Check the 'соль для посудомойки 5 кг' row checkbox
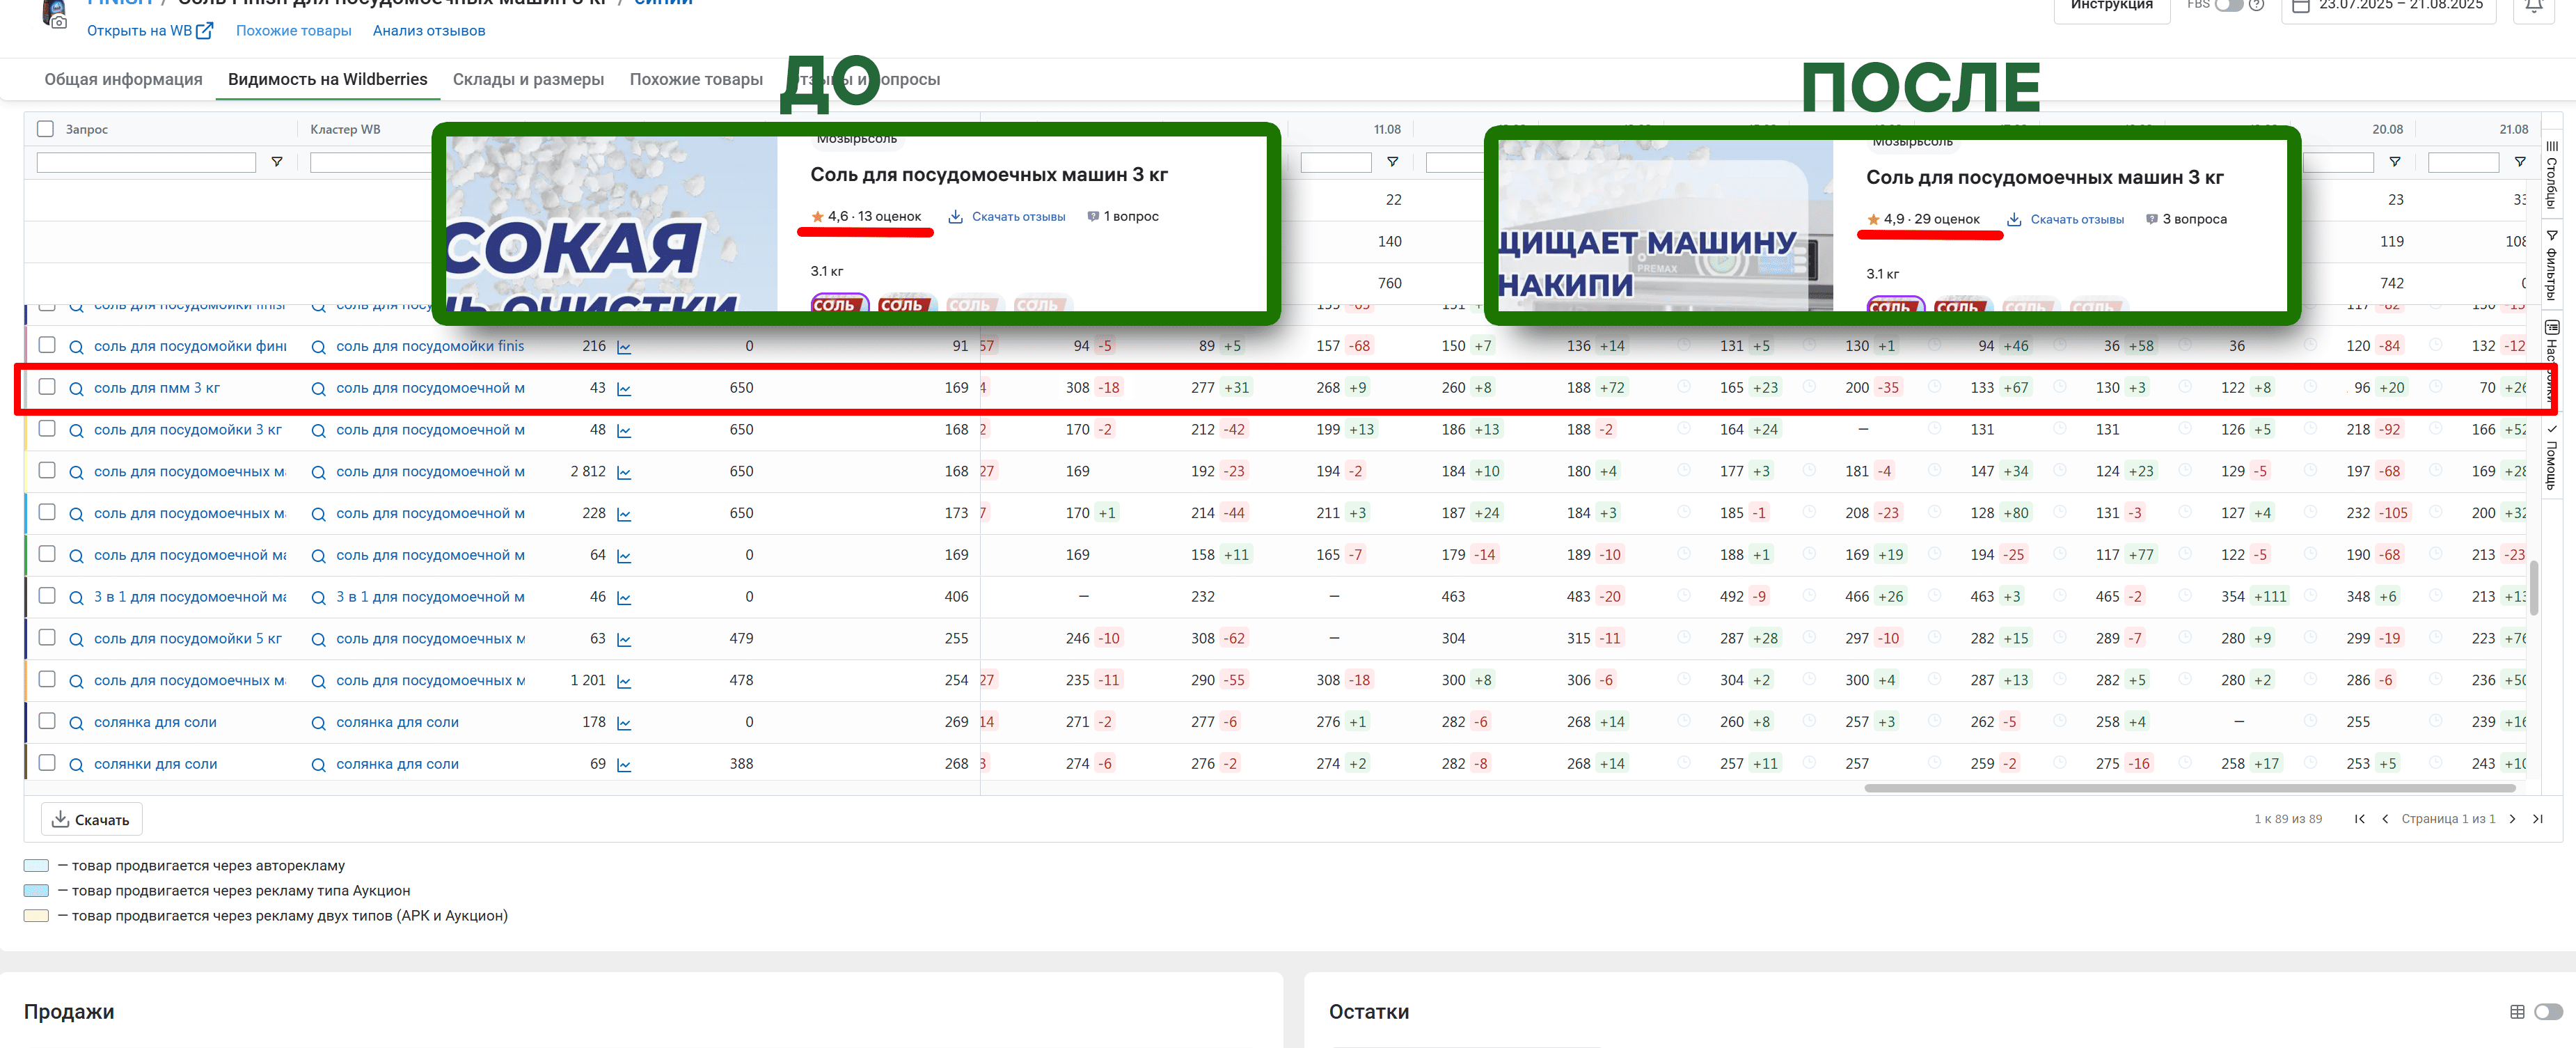2576x1048 pixels. pyautogui.click(x=47, y=637)
